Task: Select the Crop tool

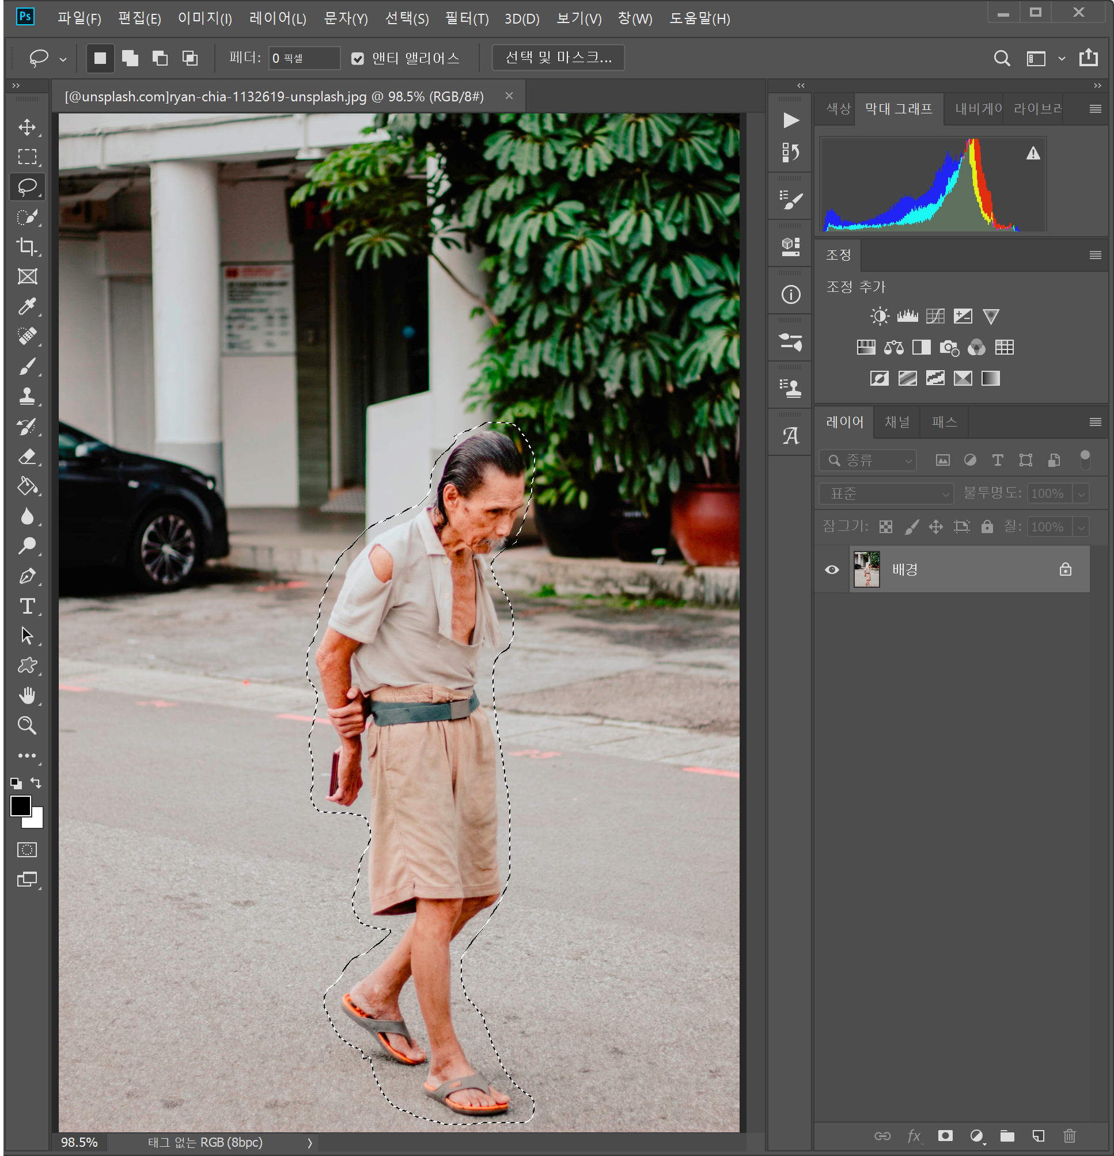Action: tap(27, 246)
